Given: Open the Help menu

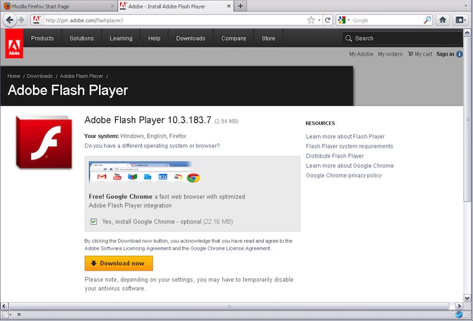Looking at the screenshot, I should 154,38.
